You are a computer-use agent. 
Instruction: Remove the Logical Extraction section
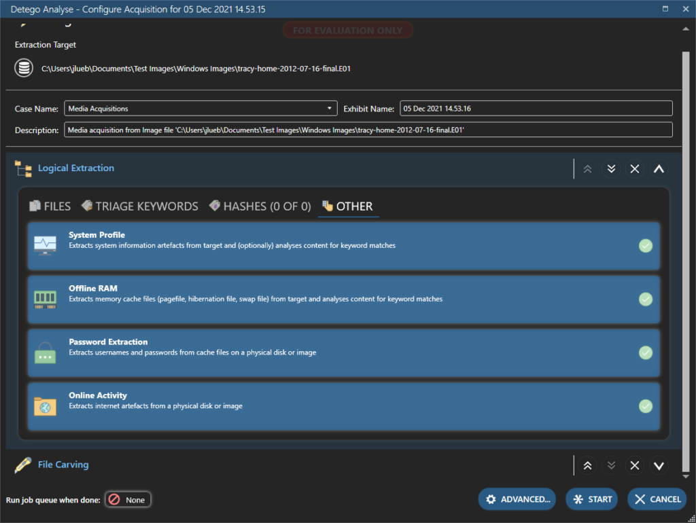tap(635, 168)
